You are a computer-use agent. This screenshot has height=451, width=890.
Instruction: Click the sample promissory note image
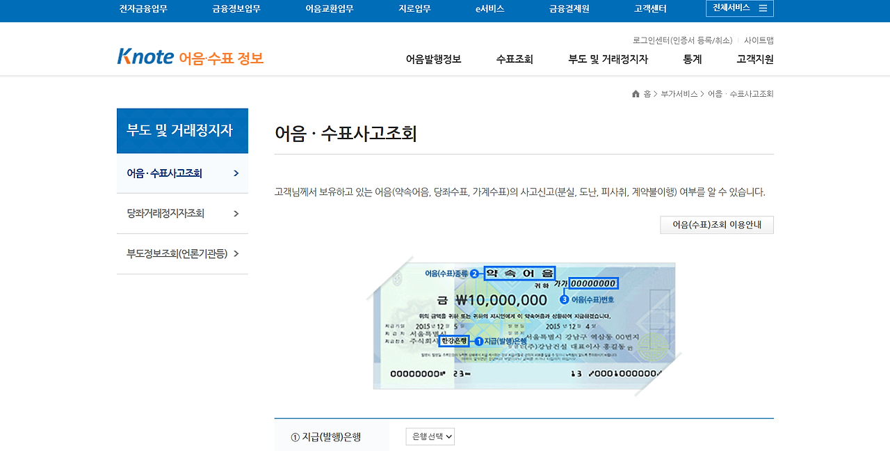(524, 326)
